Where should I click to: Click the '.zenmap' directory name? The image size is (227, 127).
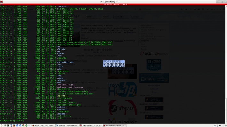(61, 114)
